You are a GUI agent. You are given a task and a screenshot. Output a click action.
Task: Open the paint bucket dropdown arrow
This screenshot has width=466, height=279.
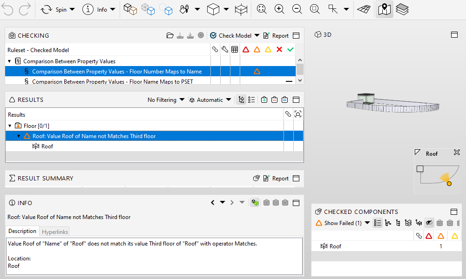tap(197, 9)
